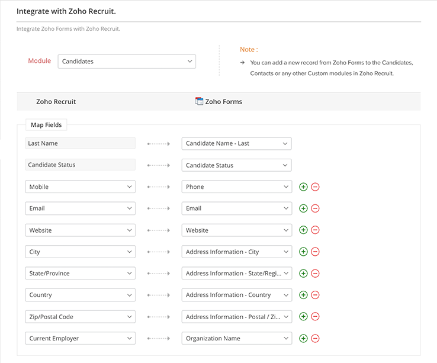This screenshot has width=437, height=363.
Task: Open the City Recruit field dropdown
Action: [81, 252]
